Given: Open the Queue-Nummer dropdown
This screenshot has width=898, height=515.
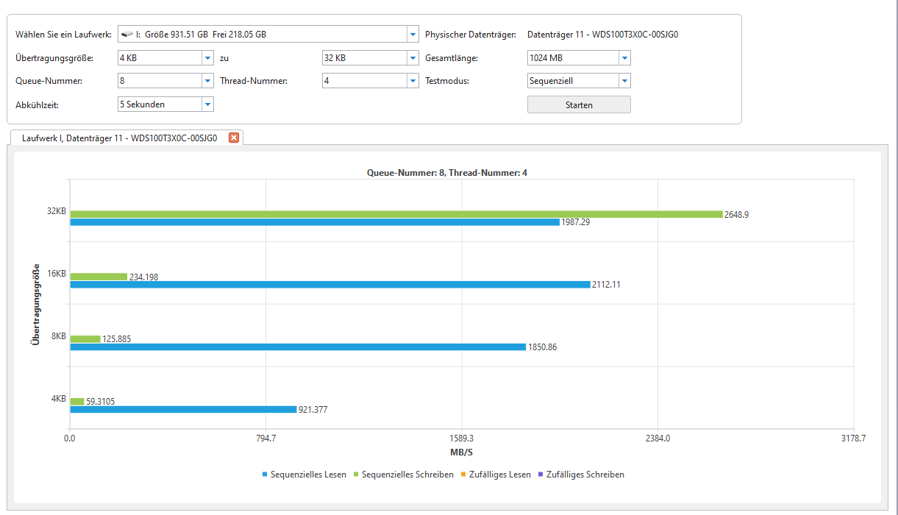Looking at the screenshot, I should tap(207, 82).
